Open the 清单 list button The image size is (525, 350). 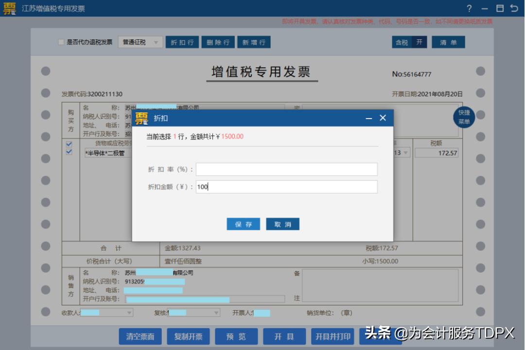[448, 42]
